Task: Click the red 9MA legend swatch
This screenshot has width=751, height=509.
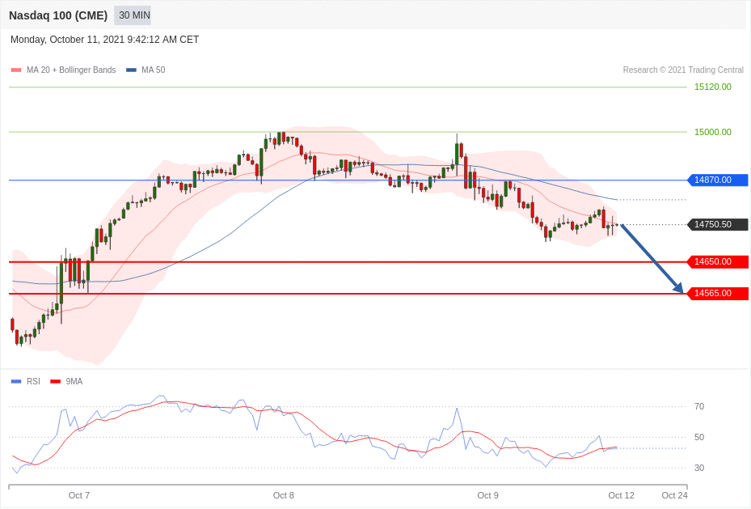Action: [55, 381]
